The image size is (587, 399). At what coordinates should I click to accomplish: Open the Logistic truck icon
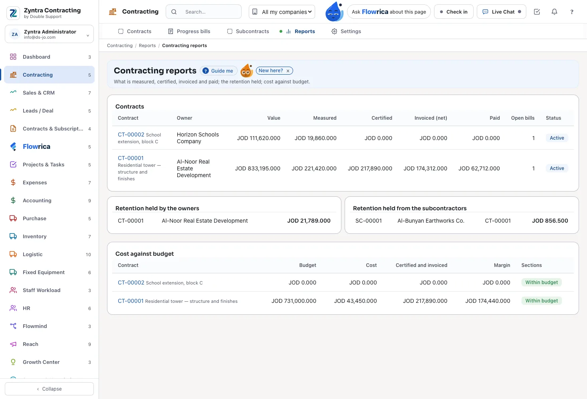click(13, 254)
